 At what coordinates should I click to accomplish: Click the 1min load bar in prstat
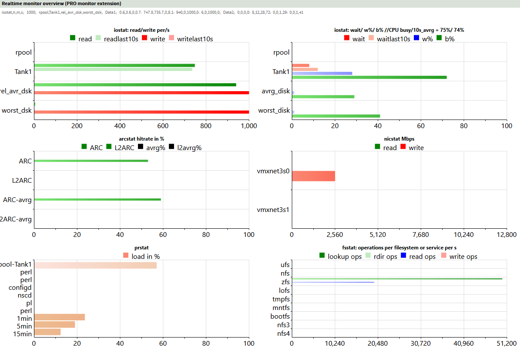59,317
